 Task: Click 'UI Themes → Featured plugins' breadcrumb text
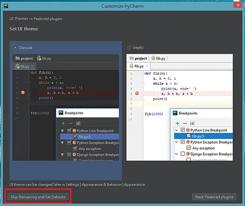(x=36, y=19)
